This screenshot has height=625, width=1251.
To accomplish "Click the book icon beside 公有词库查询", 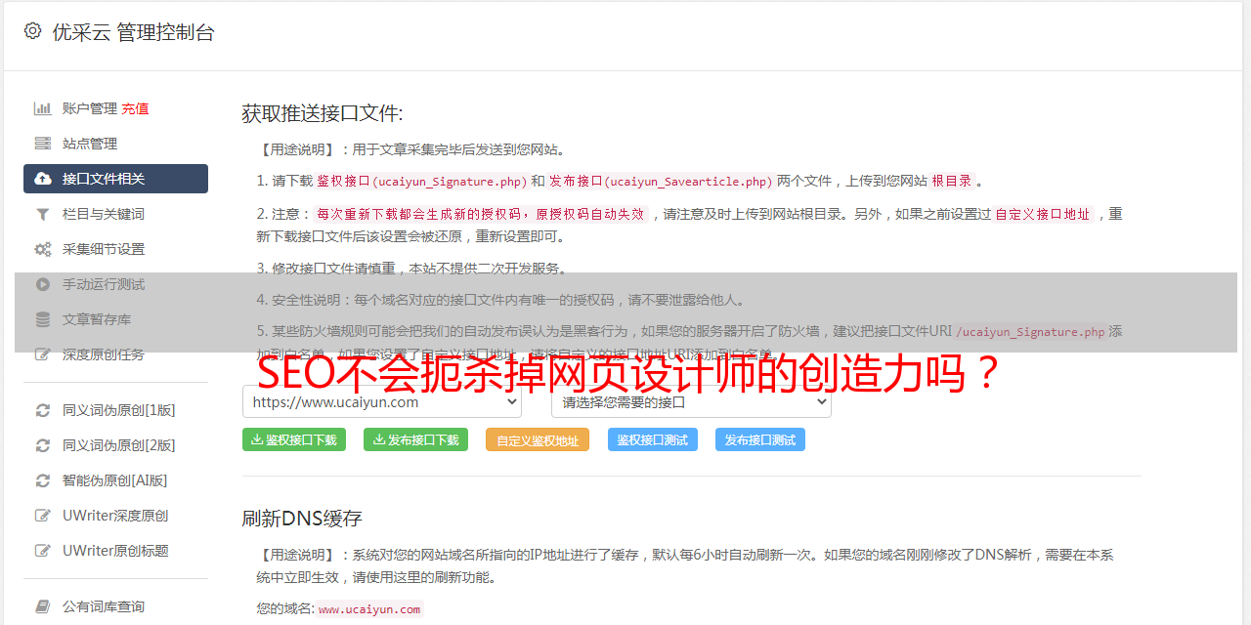I will click(43, 606).
